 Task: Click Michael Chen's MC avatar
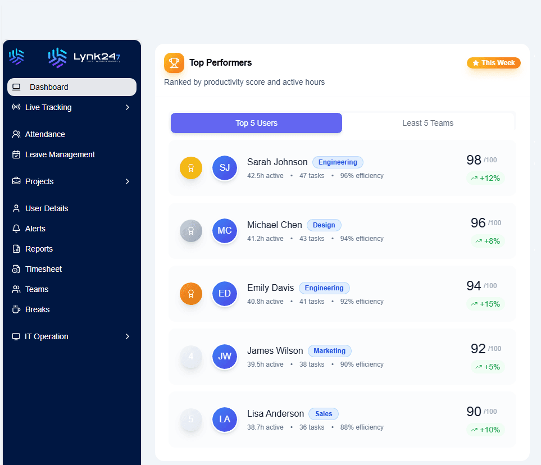pos(225,231)
